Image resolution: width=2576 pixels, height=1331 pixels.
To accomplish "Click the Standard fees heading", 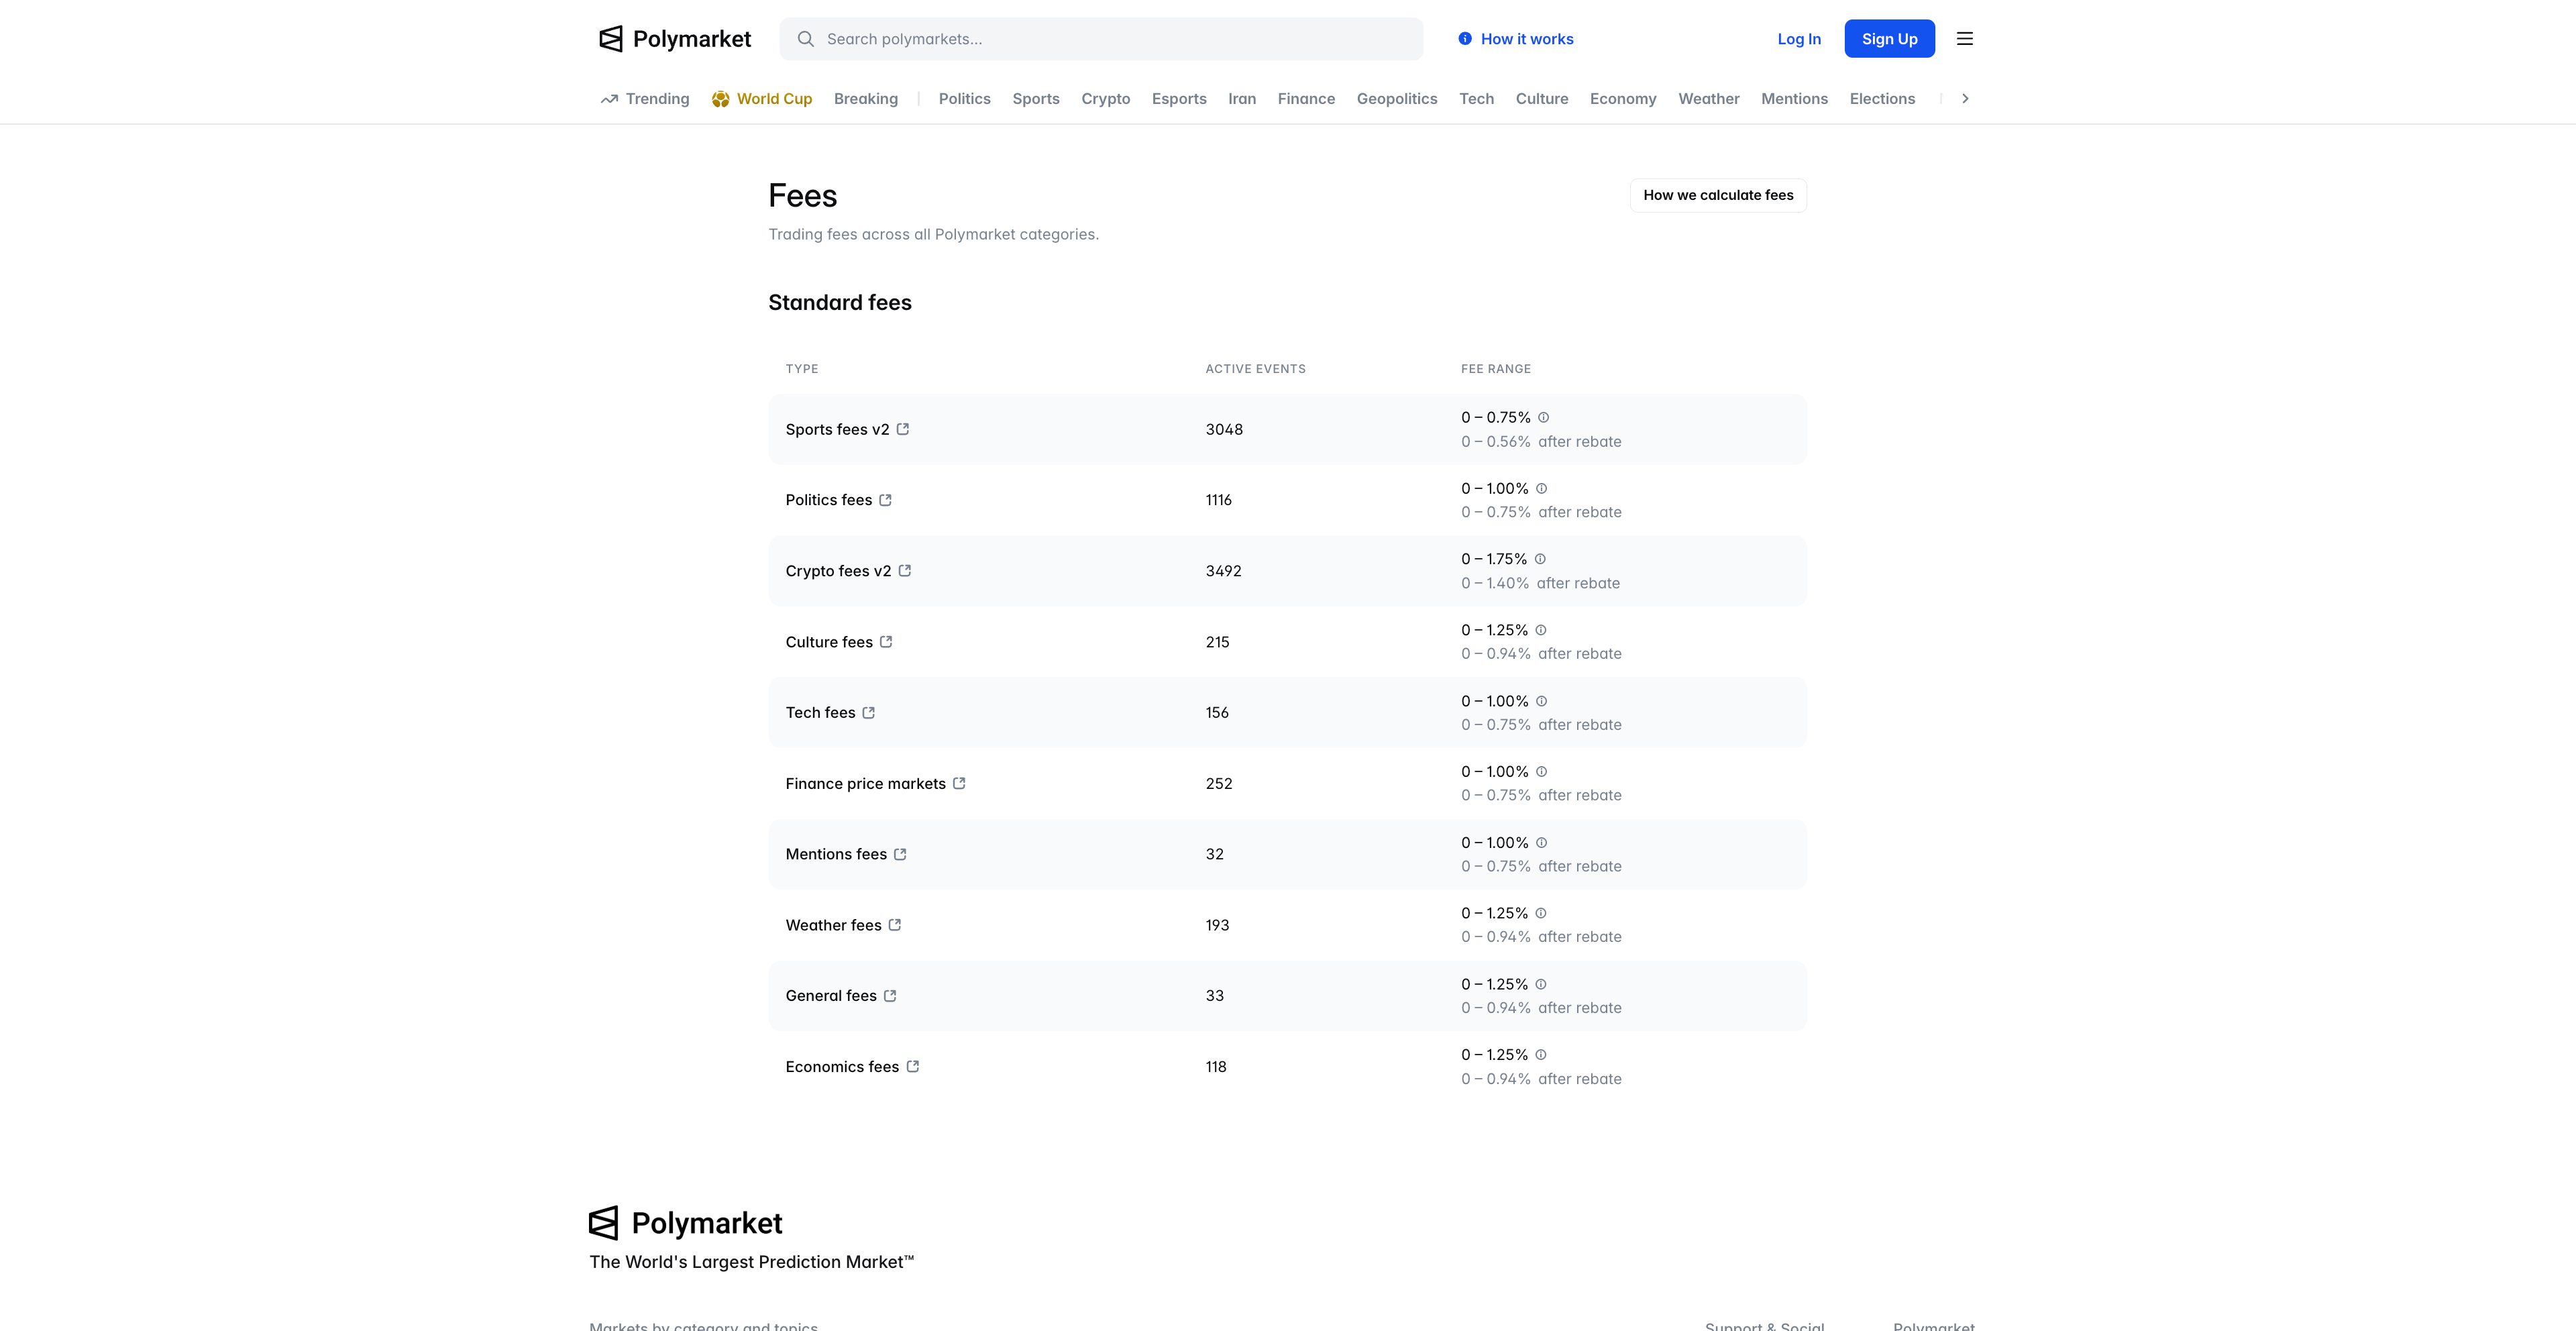I will click(x=840, y=302).
